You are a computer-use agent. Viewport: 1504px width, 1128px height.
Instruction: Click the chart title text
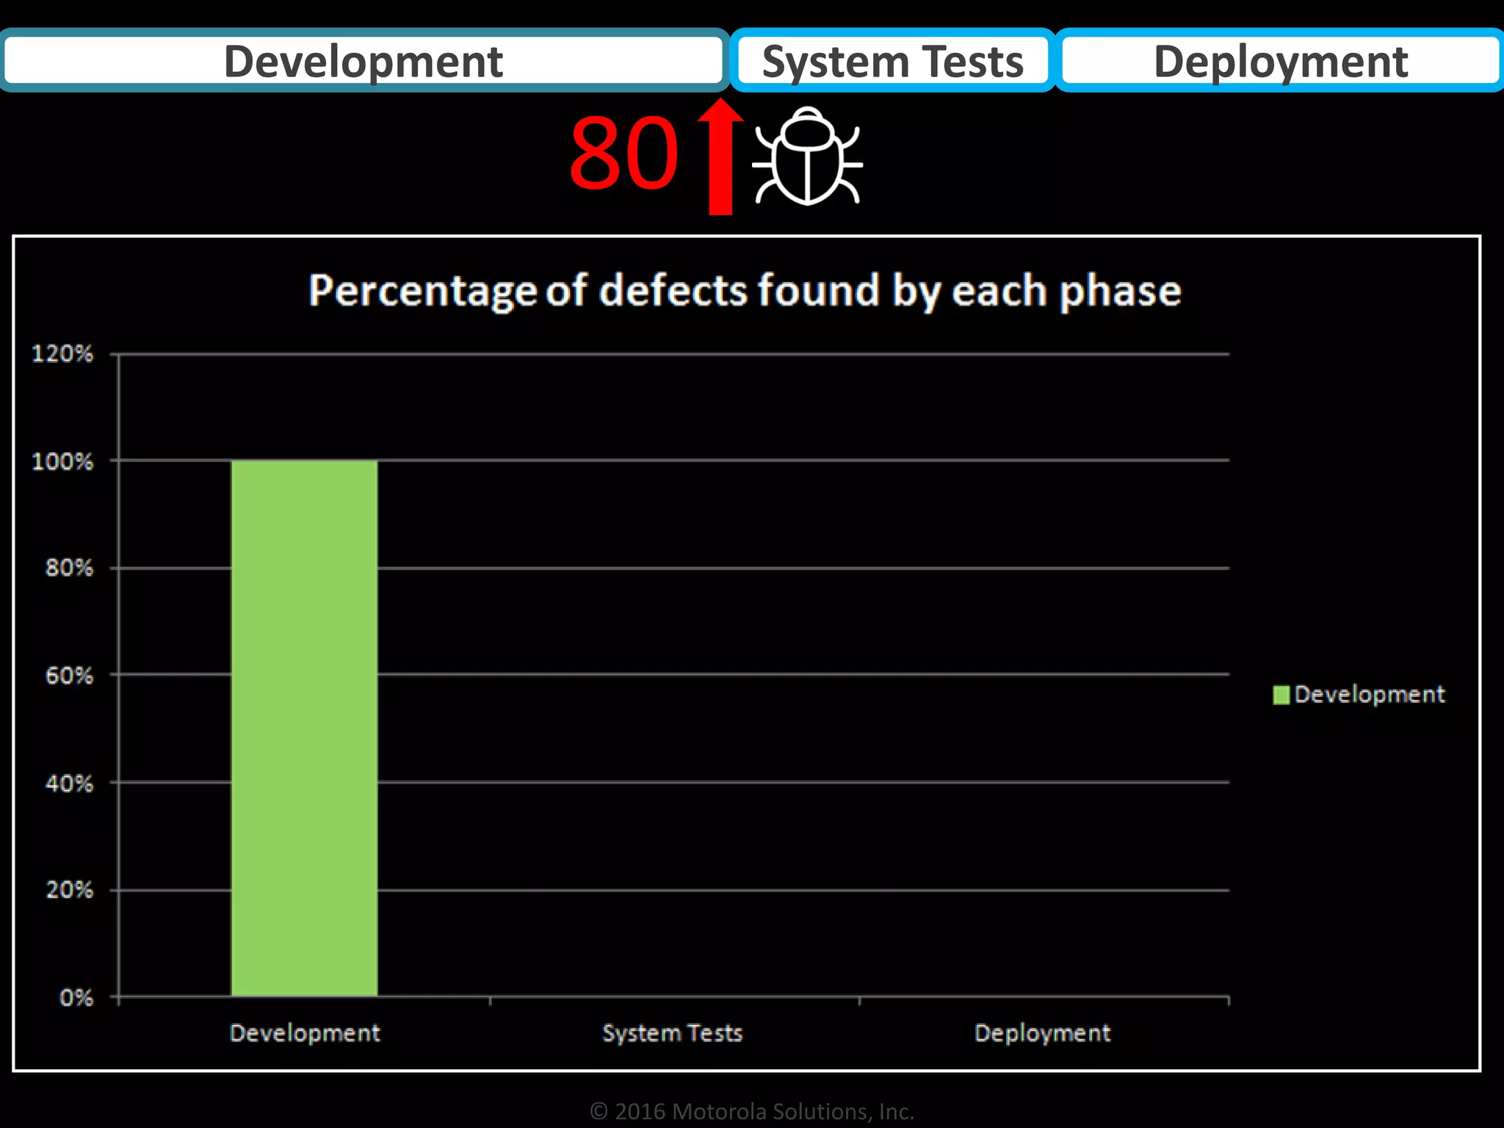click(x=745, y=291)
